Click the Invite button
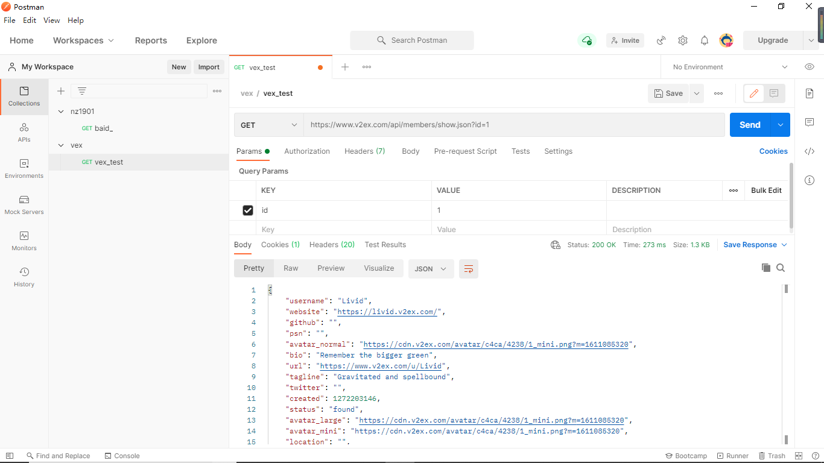This screenshot has height=463, width=824. pos(625,40)
